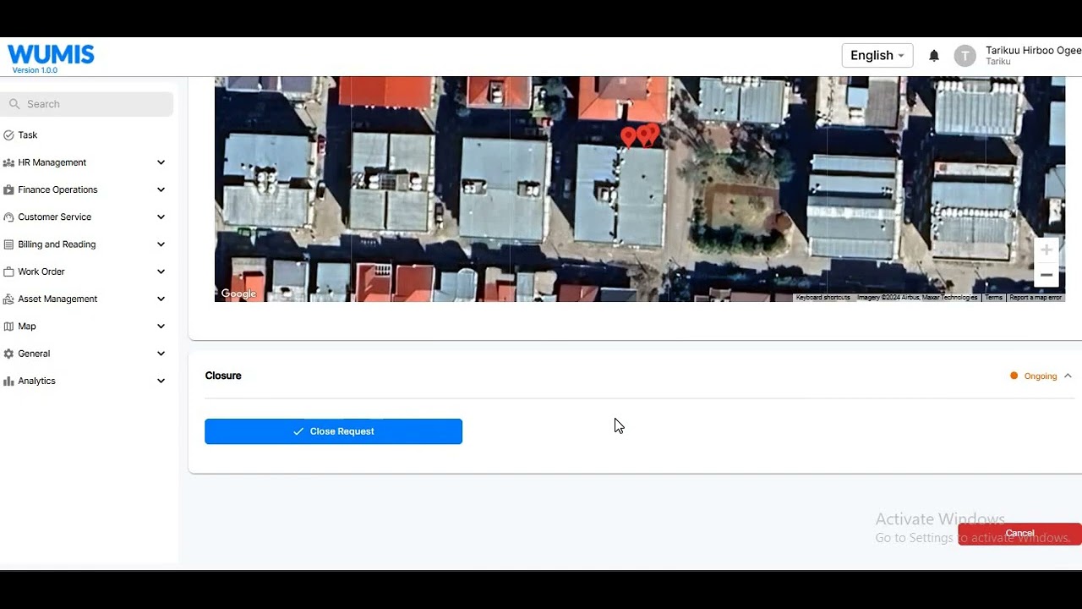Click the Ongoing status label
The width and height of the screenshot is (1082, 609).
(1041, 376)
